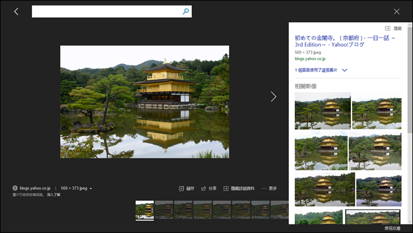This screenshot has width=413, height=233.
Task: Open related image in first row left
Action: pos(323,111)
